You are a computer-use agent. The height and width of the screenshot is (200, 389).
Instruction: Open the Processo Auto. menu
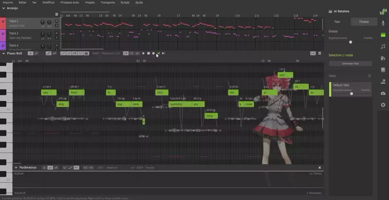point(70,2)
